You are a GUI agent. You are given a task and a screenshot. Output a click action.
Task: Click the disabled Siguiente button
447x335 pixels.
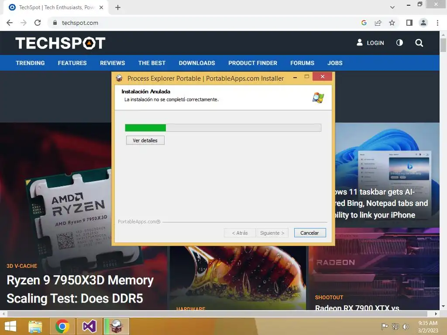tap(272, 233)
